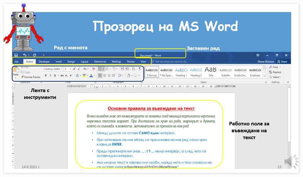Click the Clear All Formatting eraser icon
The image size is (303, 177).
(94, 69)
